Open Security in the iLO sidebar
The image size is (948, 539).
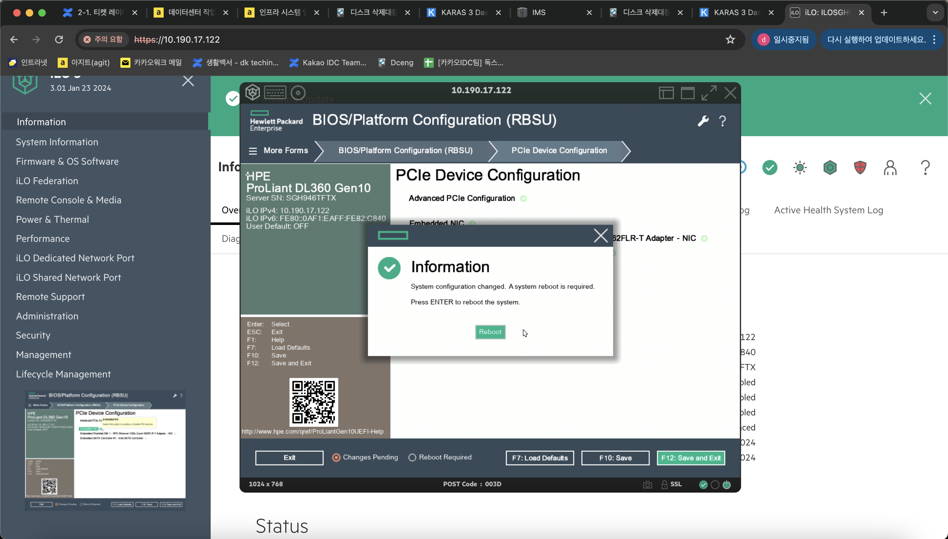pos(33,335)
